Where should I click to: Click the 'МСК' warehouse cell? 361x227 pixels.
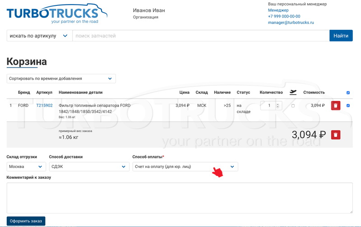pos(202,105)
